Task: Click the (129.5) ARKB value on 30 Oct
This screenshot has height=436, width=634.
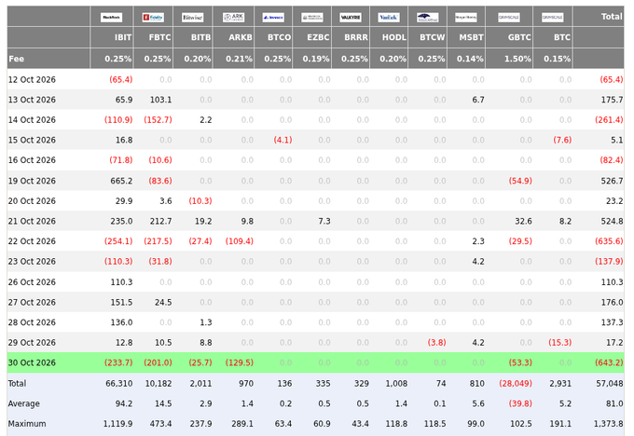Action: pyautogui.click(x=240, y=362)
